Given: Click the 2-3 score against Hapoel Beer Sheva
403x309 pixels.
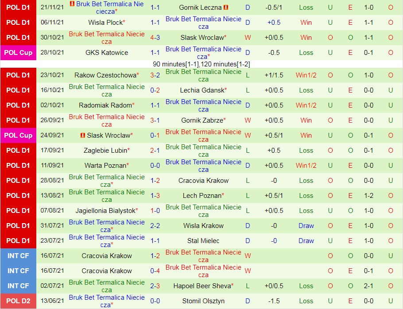Looking at the screenshot, I should (x=155, y=286).
